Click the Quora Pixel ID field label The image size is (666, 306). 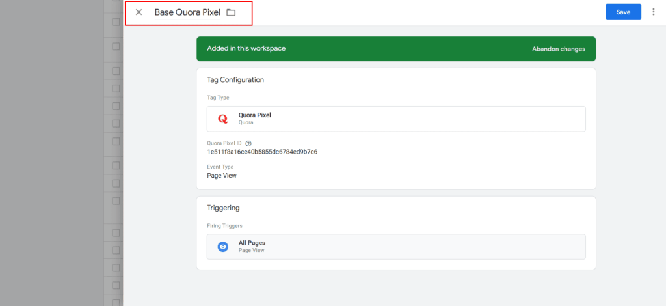point(224,143)
